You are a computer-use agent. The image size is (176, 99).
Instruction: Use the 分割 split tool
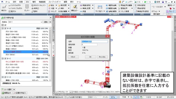point(51,8)
